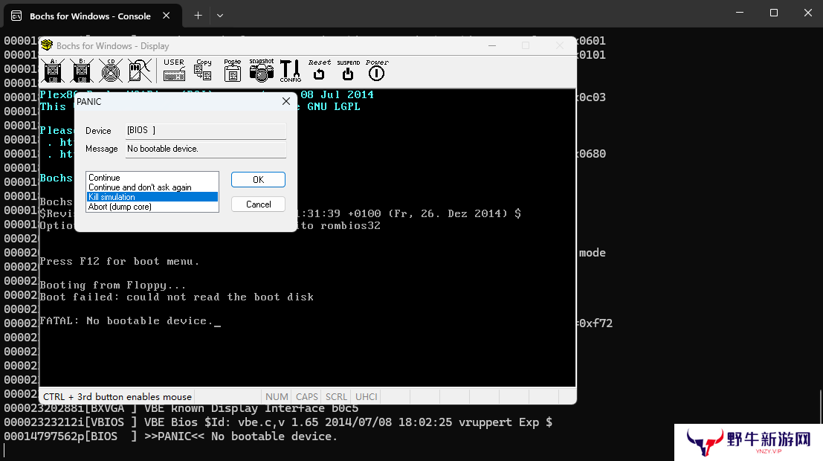Click the Bochs Display window title icon
This screenshot has height=461, width=823.
click(48, 45)
